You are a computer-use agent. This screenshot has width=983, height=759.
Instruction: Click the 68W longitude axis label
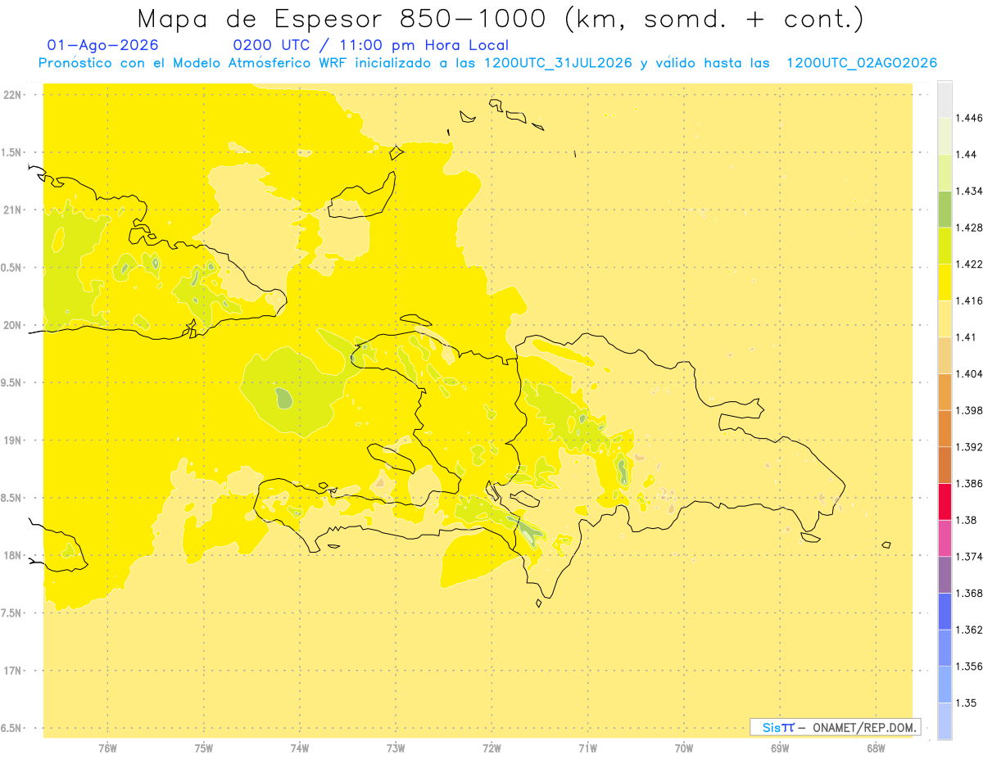(x=876, y=749)
